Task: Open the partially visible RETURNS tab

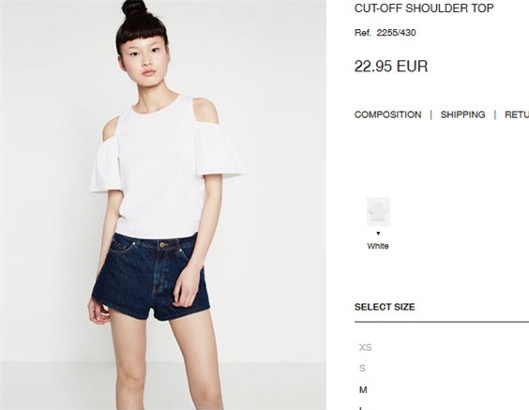Action: click(x=517, y=114)
